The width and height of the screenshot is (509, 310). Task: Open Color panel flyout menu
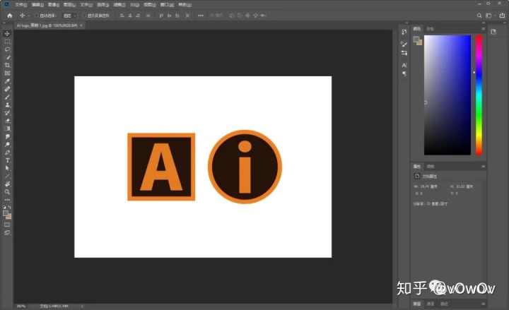(x=483, y=29)
